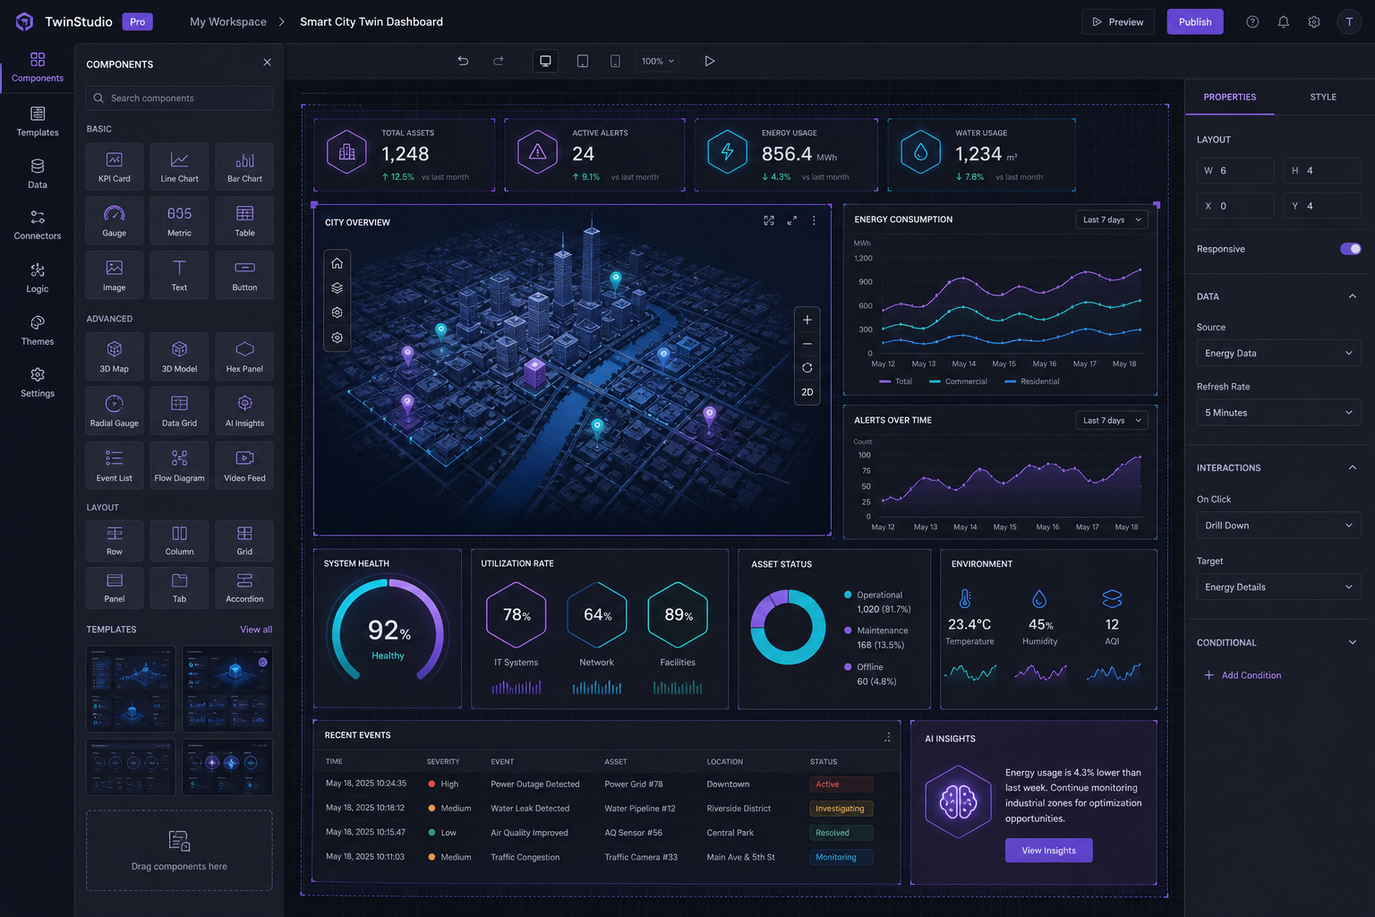Zoom in on the city map
The height and width of the screenshot is (917, 1375).
[x=807, y=320]
